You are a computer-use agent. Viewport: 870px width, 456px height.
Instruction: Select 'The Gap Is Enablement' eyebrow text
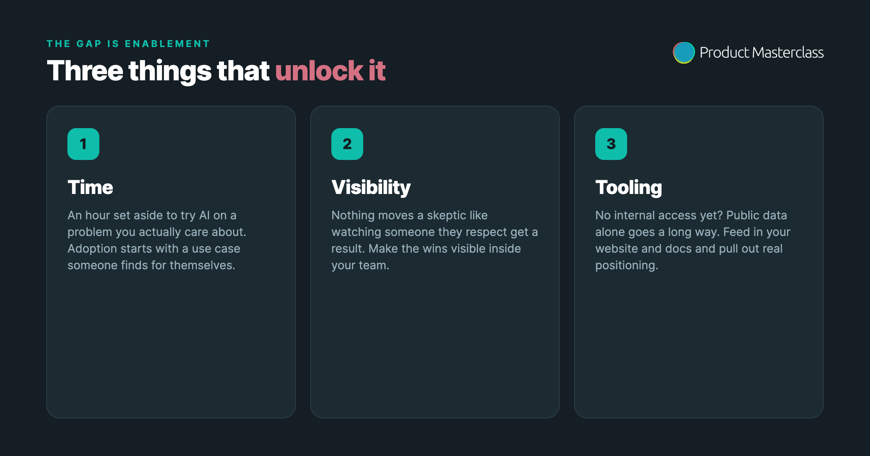click(128, 44)
